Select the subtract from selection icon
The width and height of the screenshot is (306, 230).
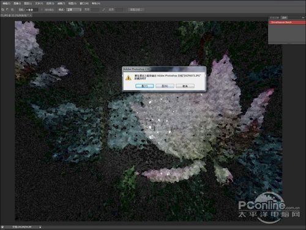click(x=12, y=10)
